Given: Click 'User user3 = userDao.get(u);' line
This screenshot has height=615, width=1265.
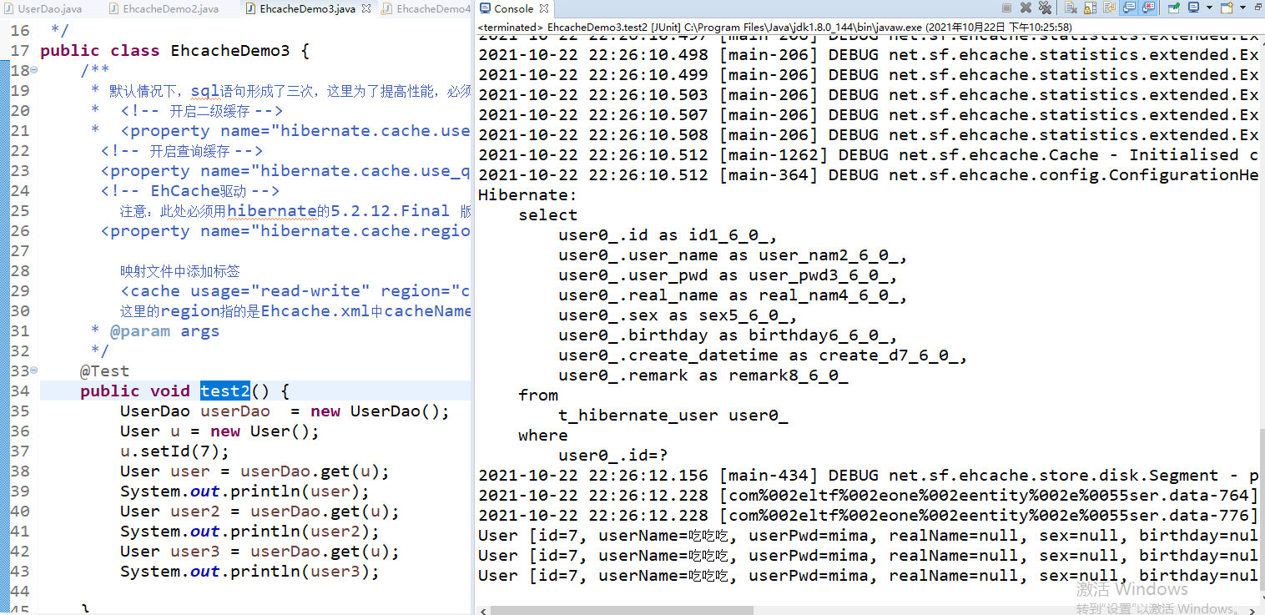Looking at the screenshot, I should tap(260, 551).
